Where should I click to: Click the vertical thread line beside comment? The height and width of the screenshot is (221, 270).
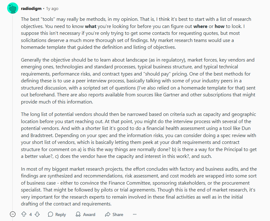pyautogui.click(x=13, y=112)
